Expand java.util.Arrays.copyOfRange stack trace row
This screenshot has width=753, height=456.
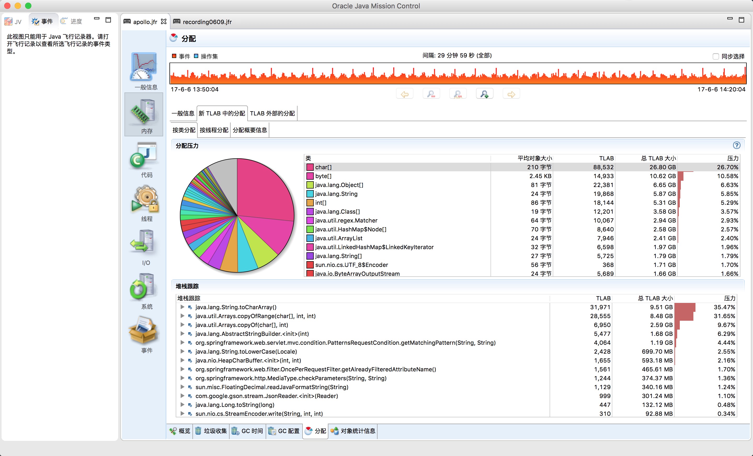pyautogui.click(x=182, y=316)
